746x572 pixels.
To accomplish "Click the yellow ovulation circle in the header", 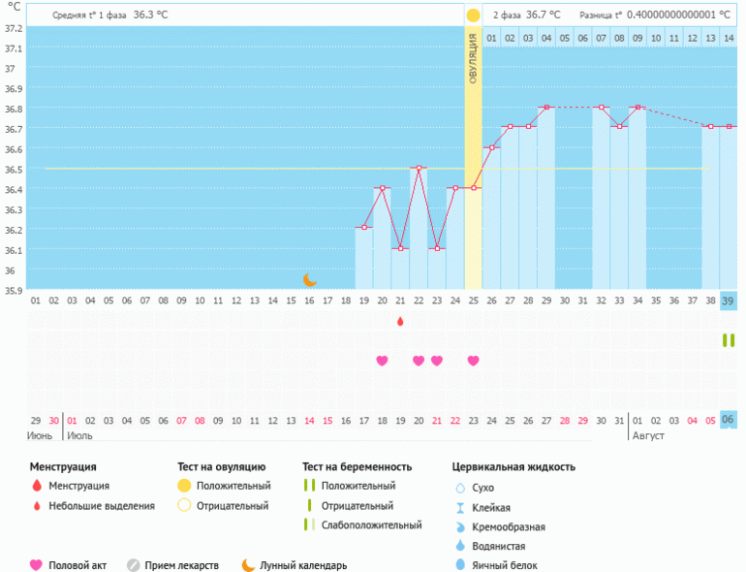I will click(473, 16).
